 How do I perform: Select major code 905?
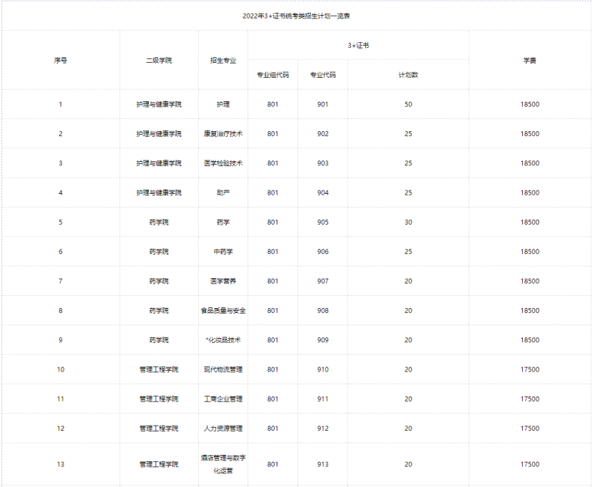[323, 222]
